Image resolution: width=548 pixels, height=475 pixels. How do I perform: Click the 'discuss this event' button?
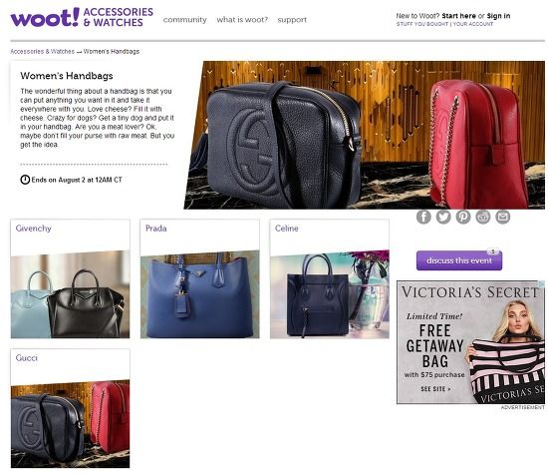(459, 260)
